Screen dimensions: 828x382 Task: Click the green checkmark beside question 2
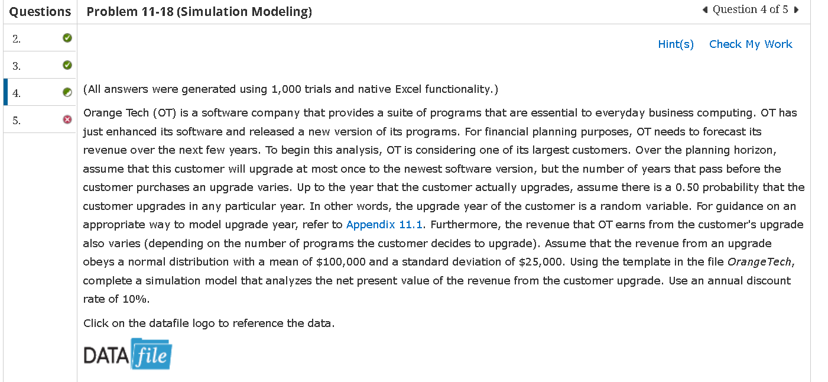pos(67,37)
